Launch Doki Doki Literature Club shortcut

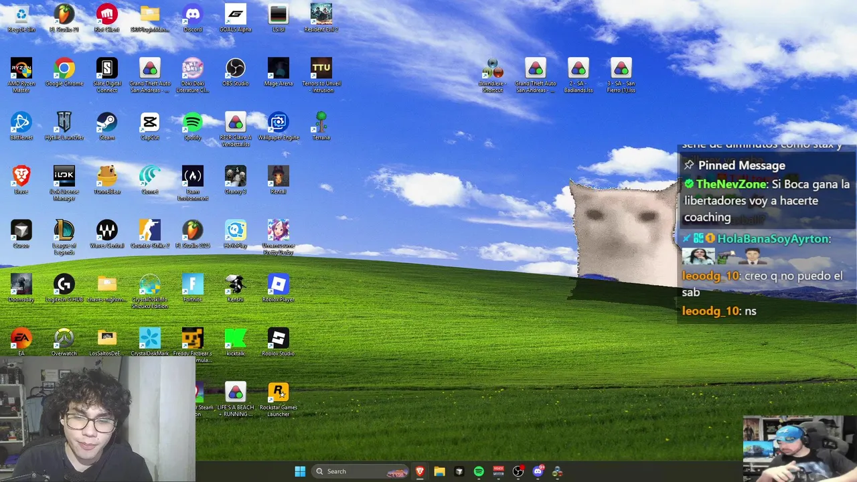(192, 75)
